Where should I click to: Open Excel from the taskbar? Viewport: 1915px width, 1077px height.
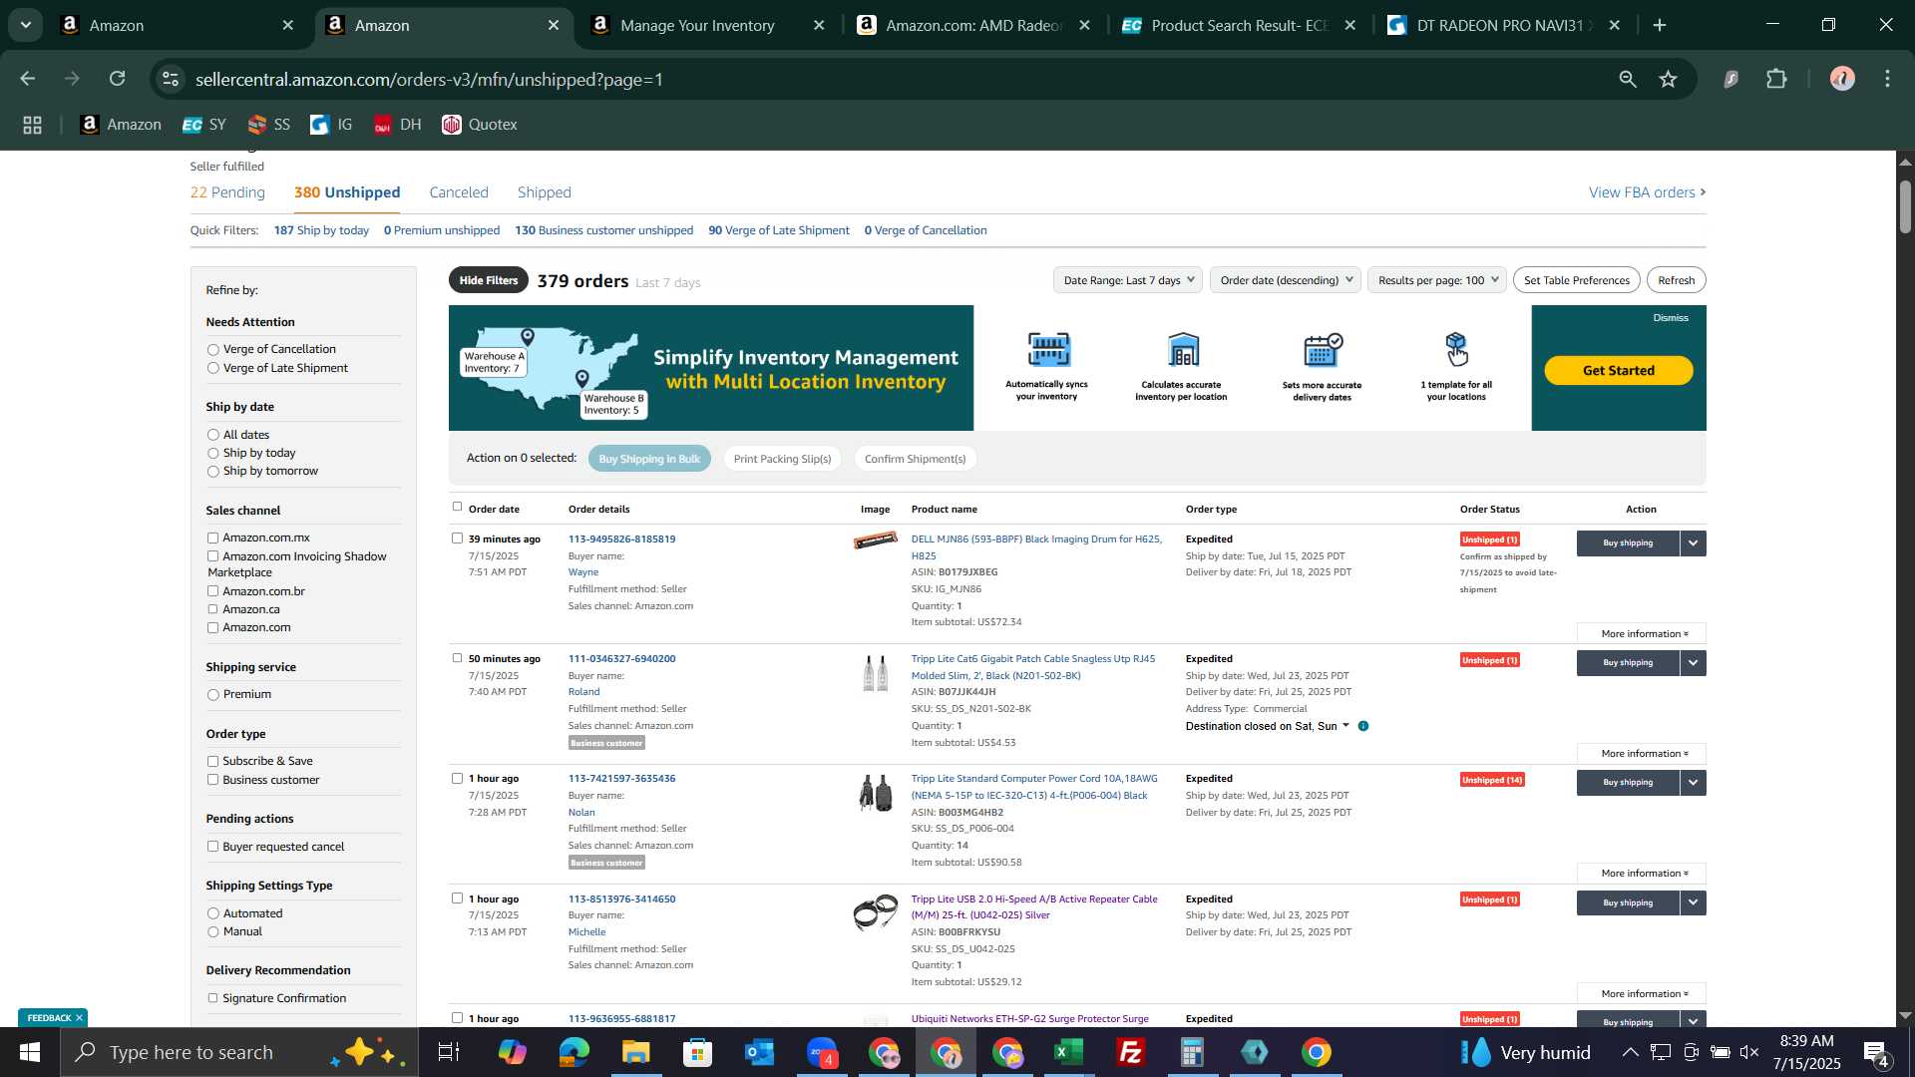(1069, 1052)
